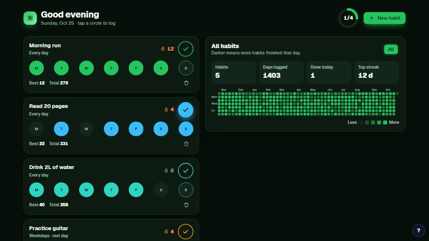Toggle Thursday circle for Drink 2L water
The height and width of the screenshot is (241, 429).
pyautogui.click(x=111, y=190)
